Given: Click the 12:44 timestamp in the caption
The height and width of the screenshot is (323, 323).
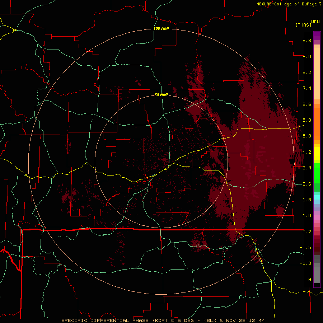Looking at the screenshot, I should click(257, 320).
